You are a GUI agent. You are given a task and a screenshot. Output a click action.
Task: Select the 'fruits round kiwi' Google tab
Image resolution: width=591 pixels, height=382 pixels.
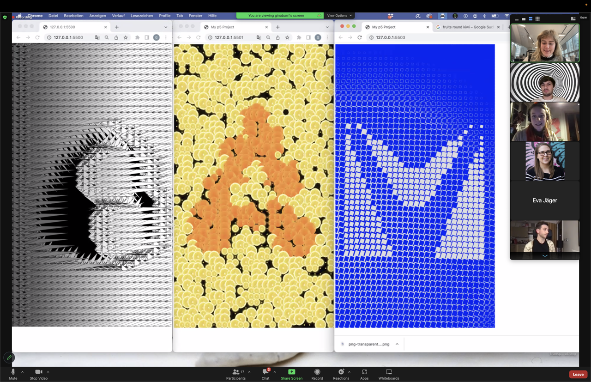tap(467, 27)
